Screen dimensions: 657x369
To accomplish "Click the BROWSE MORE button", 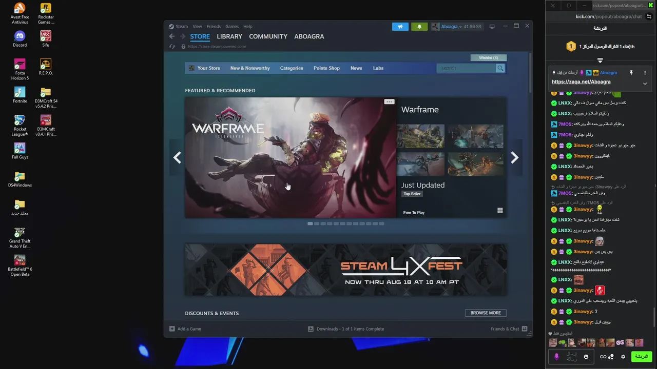I will click(486, 313).
